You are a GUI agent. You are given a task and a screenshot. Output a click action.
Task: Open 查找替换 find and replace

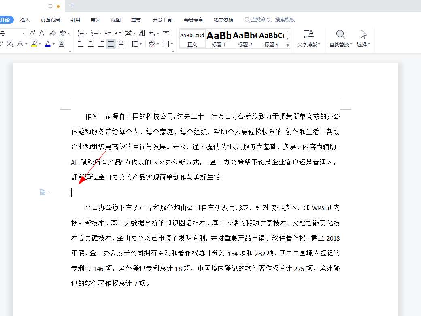(x=340, y=38)
